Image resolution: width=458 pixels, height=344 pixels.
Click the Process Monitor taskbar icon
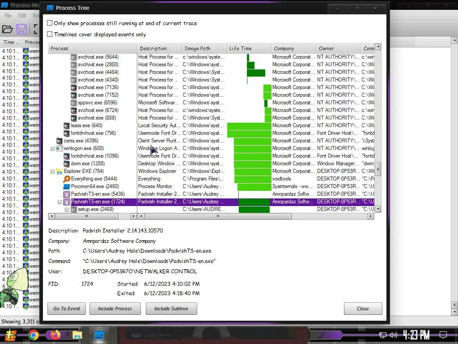[99, 335]
